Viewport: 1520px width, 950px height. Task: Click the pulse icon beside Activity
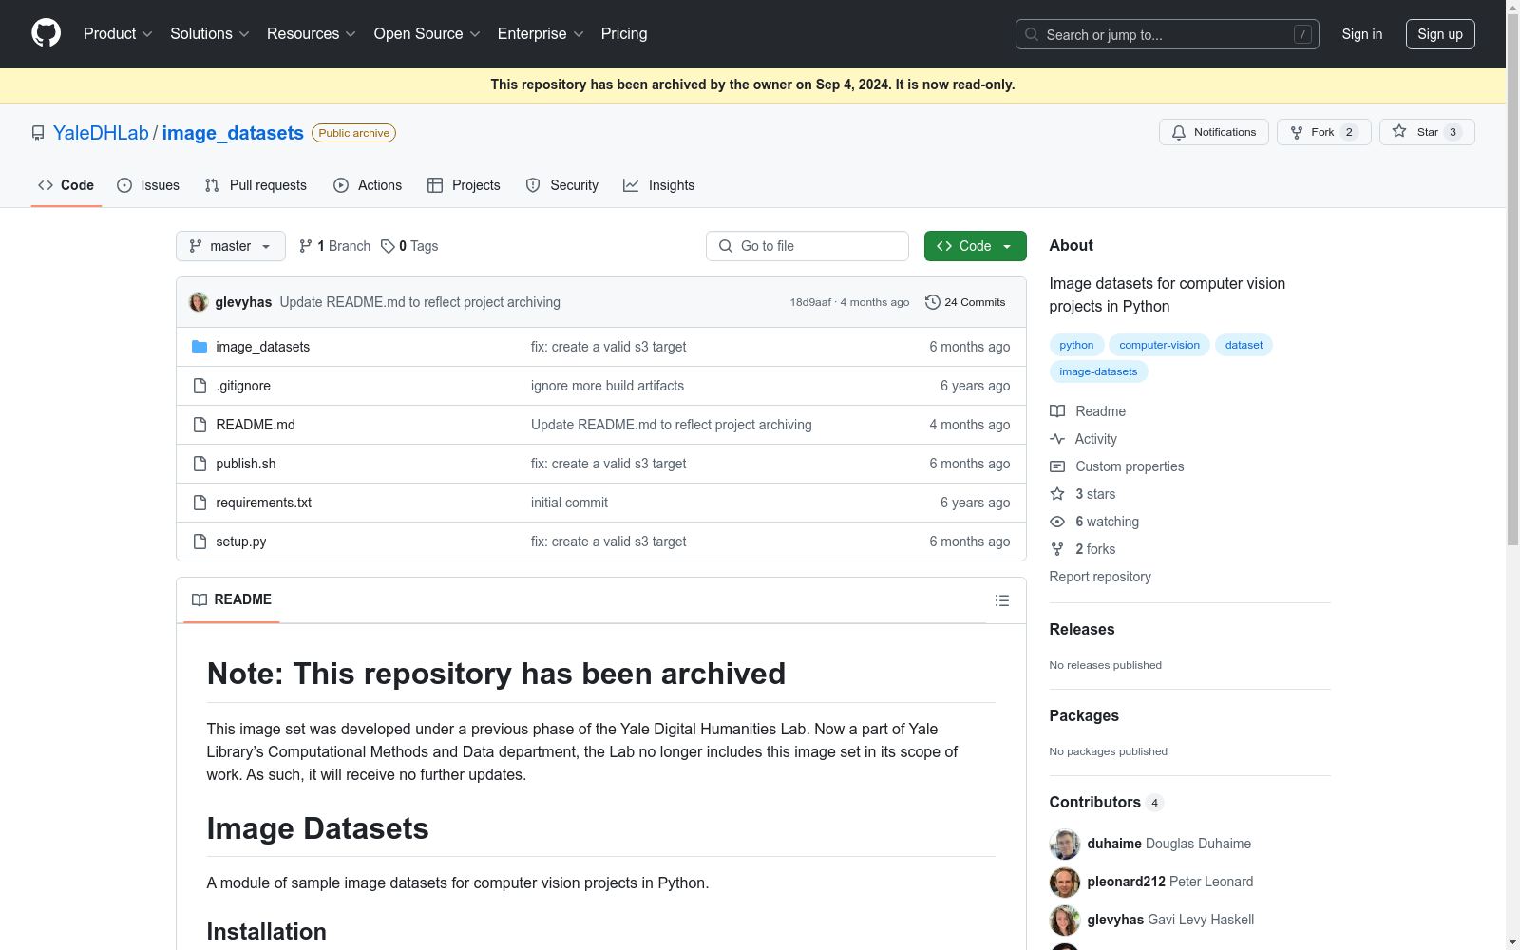tap(1057, 439)
